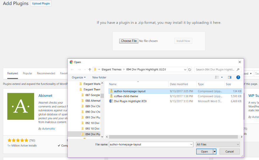The width and height of the screenshot is (259, 160).
Task: Click the Open button's split arrow
Action: [215, 151]
